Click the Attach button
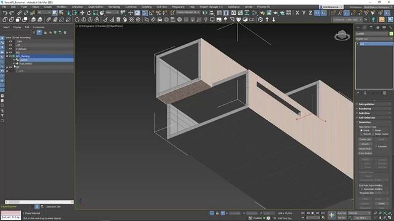394x221 pixels. pos(365,144)
